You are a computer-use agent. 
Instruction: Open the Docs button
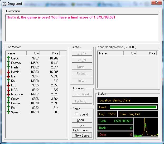click(x=82, y=125)
